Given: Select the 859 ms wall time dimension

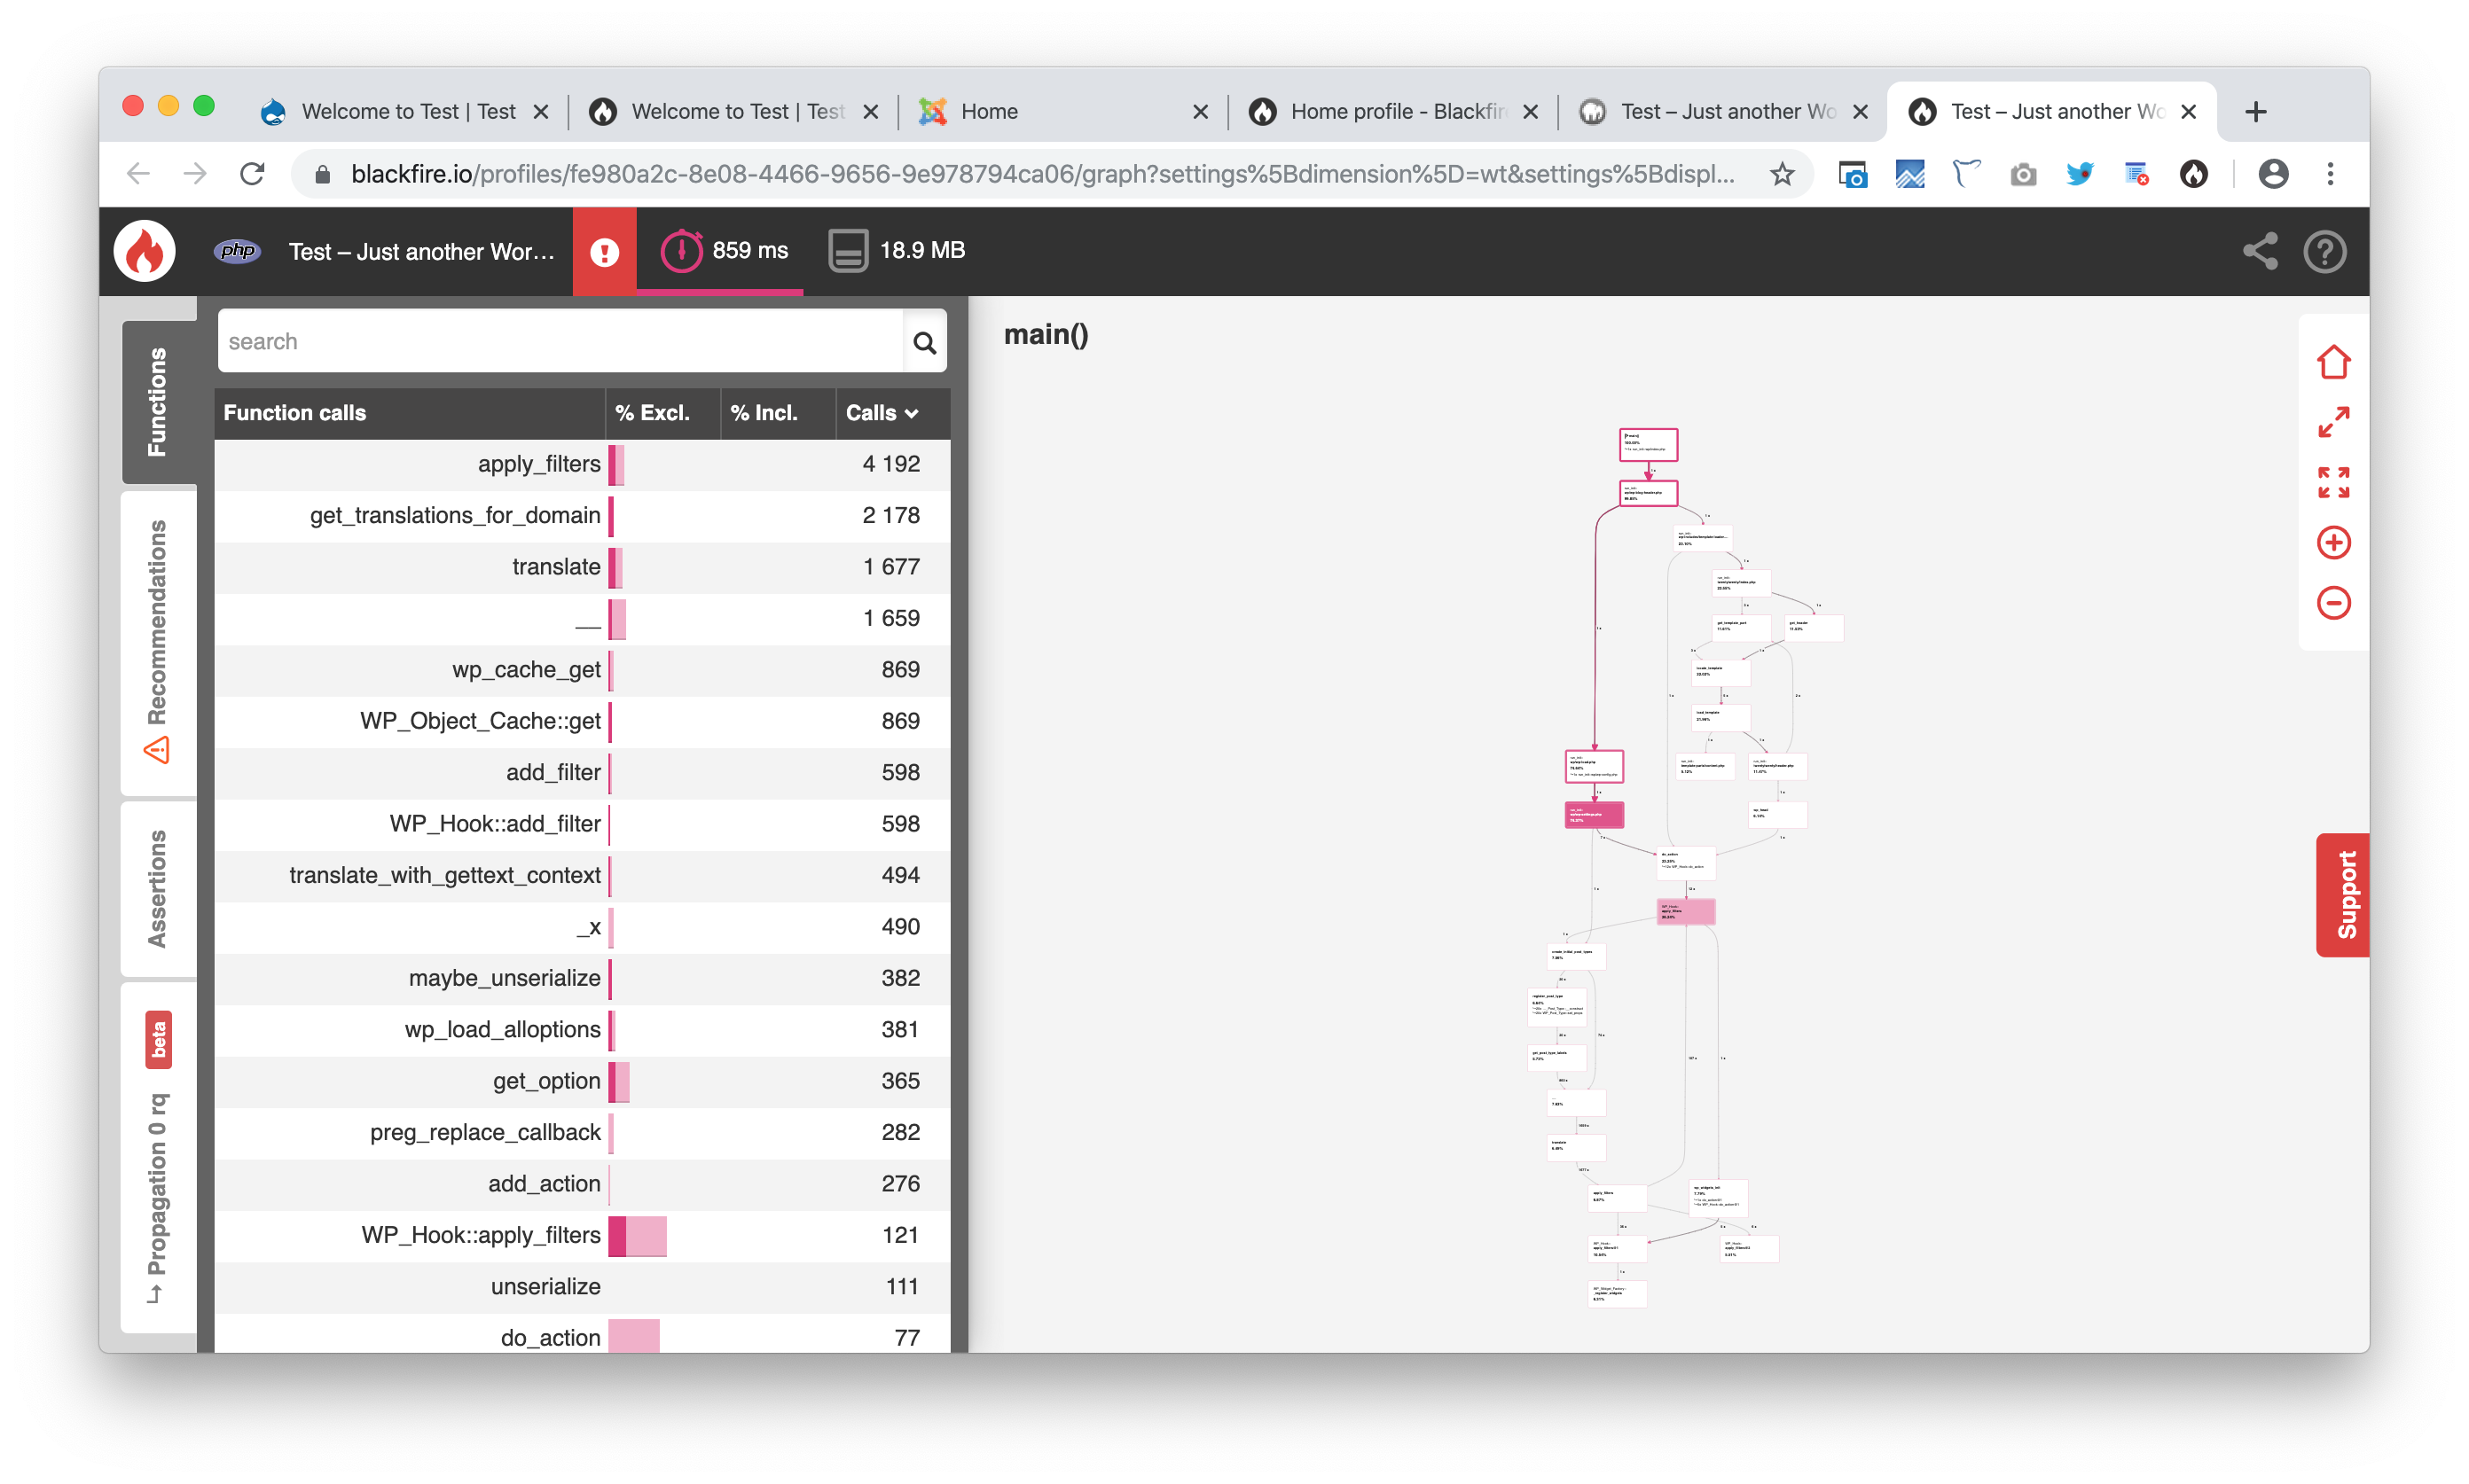Looking at the screenshot, I should click(x=725, y=251).
